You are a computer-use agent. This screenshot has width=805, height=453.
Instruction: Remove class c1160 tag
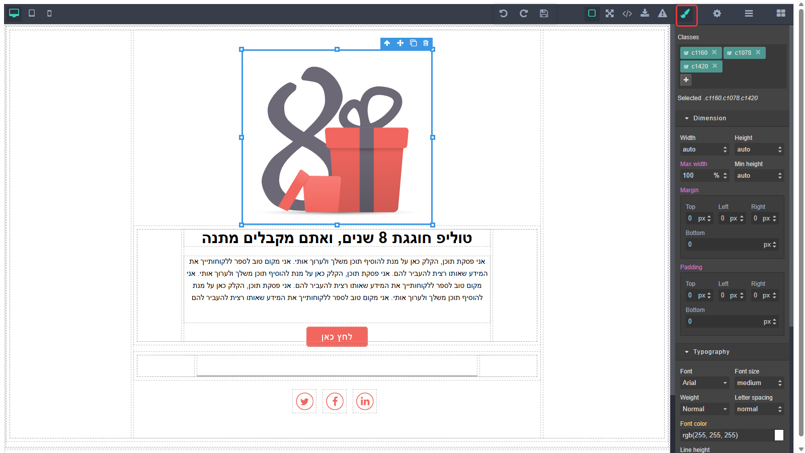pyautogui.click(x=714, y=52)
